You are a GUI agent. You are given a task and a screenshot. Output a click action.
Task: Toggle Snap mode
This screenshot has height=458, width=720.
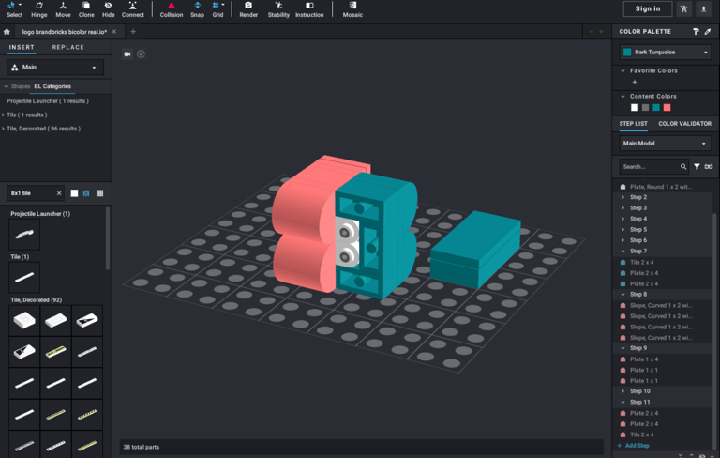pyautogui.click(x=197, y=9)
